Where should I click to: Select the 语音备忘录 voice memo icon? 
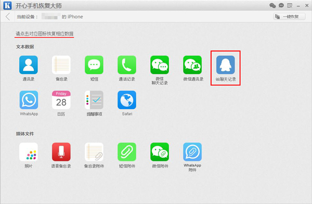click(x=61, y=152)
